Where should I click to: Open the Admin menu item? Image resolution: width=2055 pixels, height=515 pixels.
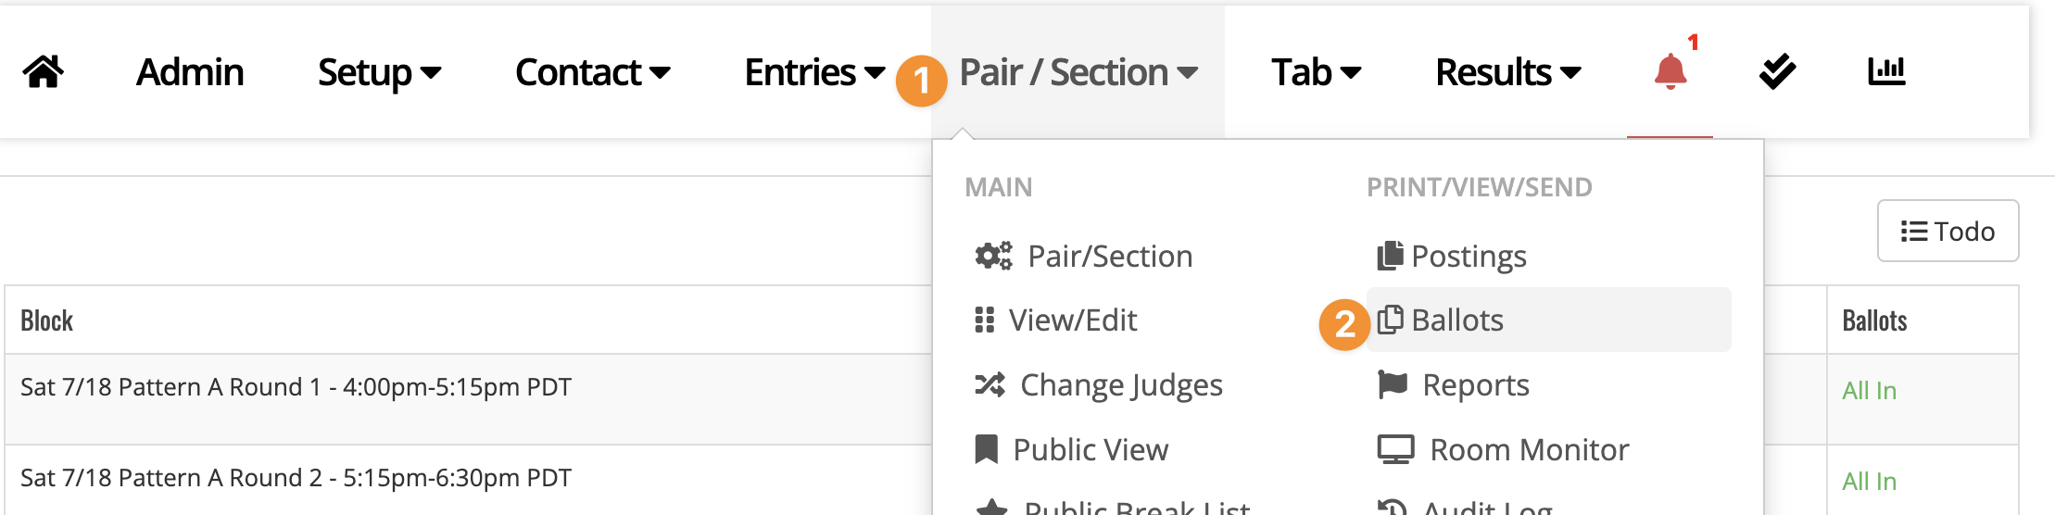pos(189,72)
